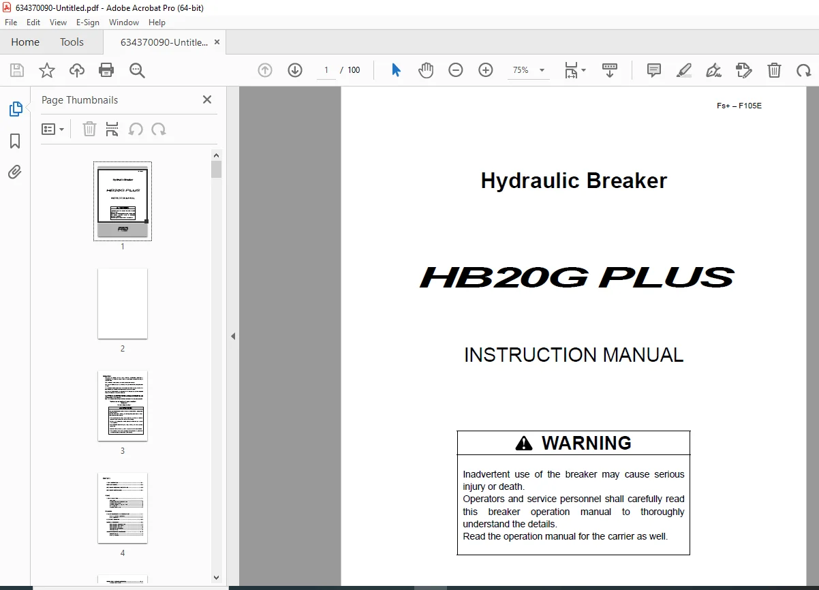
Task: Select page 1 thumbnail
Action: [x=123, y=202]
